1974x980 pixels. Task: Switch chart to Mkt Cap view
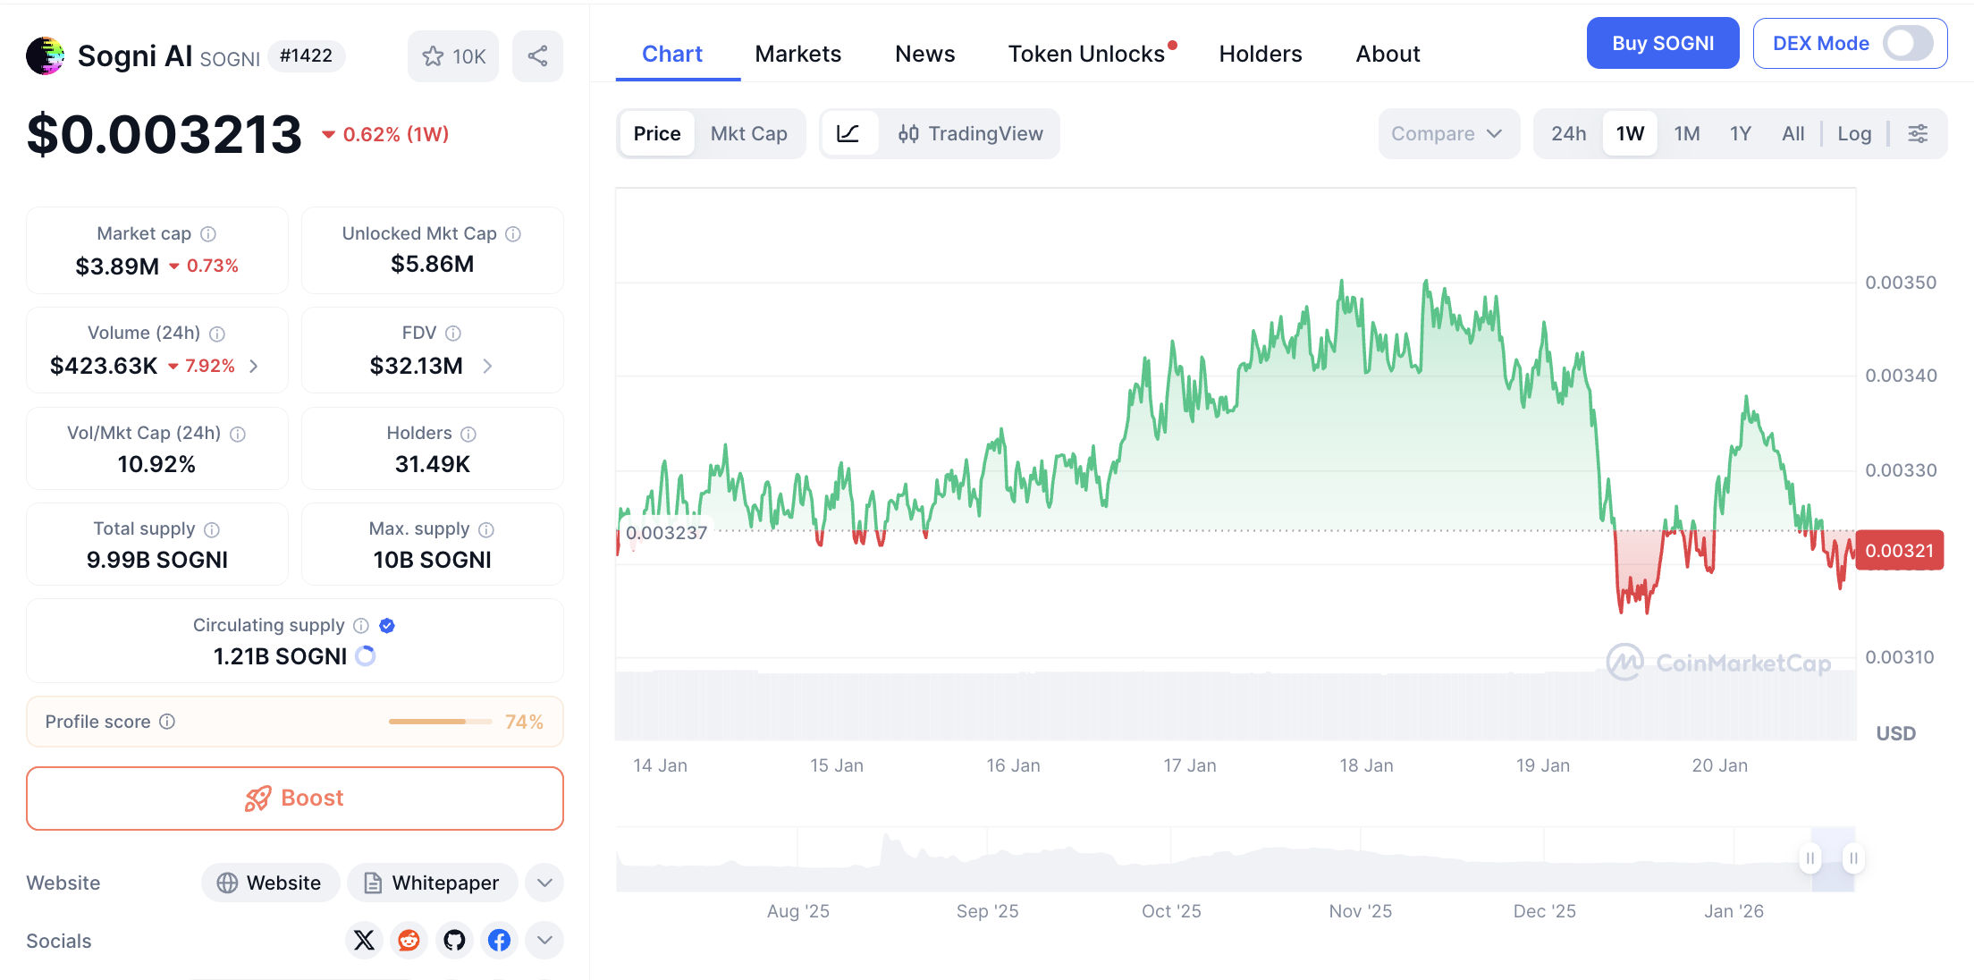[748, 134]
